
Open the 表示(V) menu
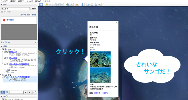(21, 1)
